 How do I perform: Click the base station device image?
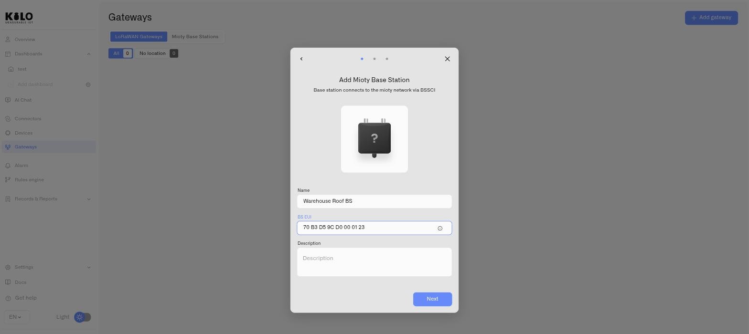coord(374,139)
